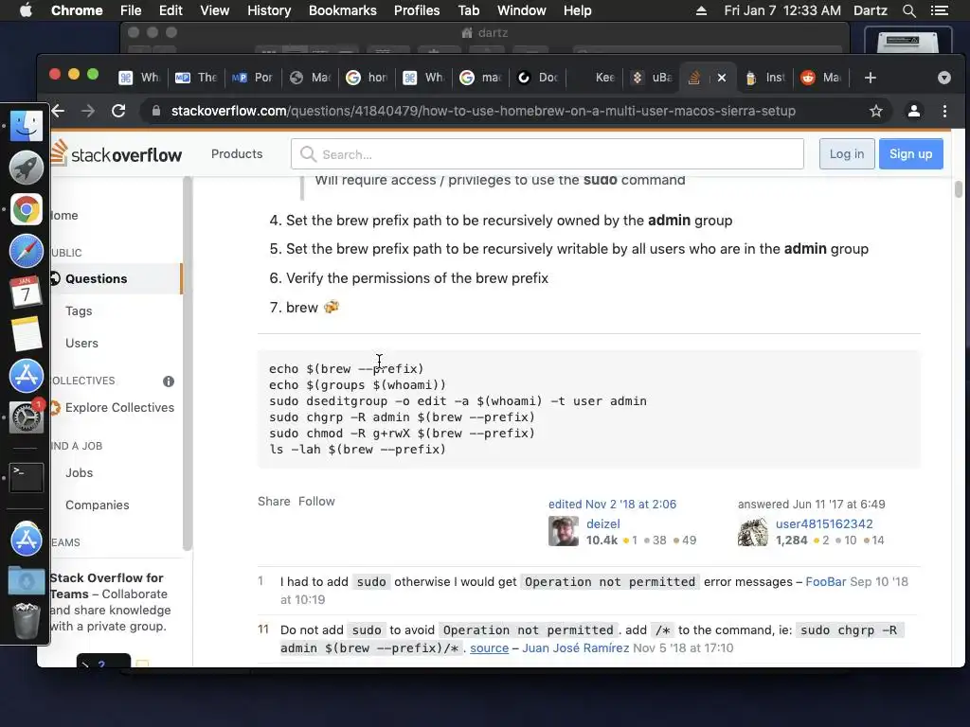Image resolution: width=970 pixels, height=727 pixels.
Task: Open 'edited Nov 2 '18' revision link
Action: tap(612, 505)
